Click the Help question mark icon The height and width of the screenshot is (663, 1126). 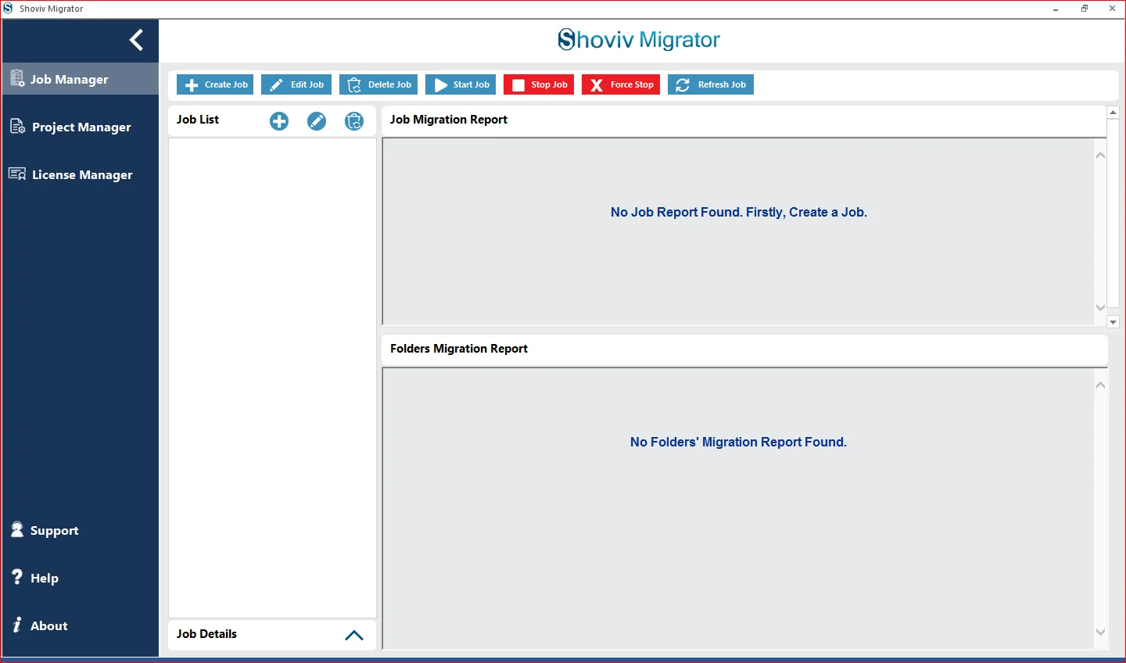pos(17,577)
